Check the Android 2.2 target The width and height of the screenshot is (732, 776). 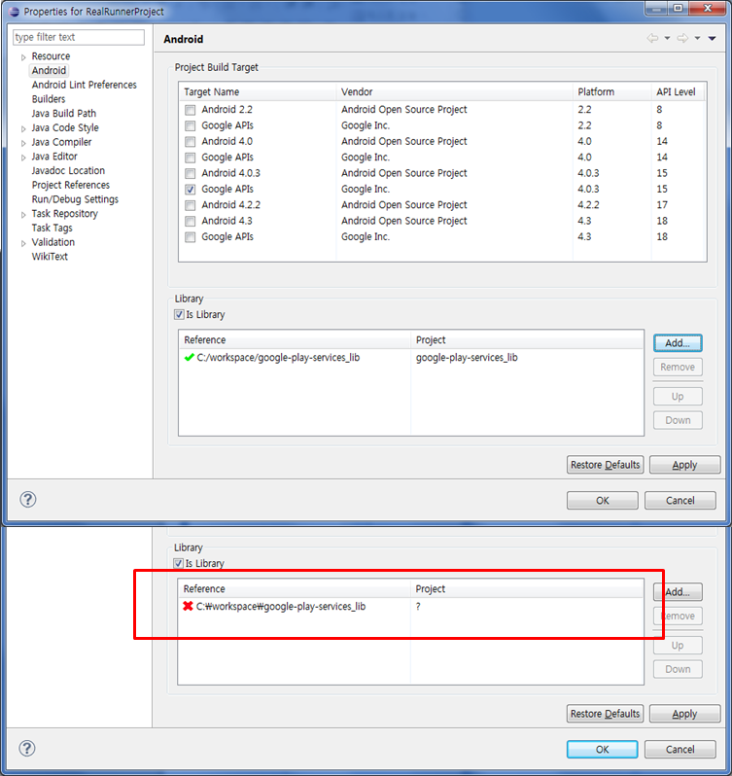tap(190, 110)
